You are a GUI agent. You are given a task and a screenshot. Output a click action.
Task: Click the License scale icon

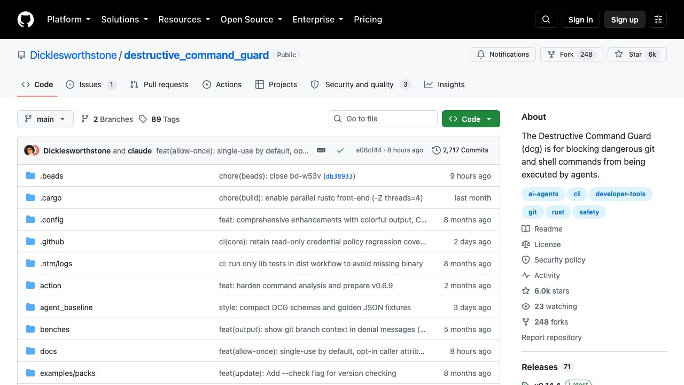coord(526,244)
